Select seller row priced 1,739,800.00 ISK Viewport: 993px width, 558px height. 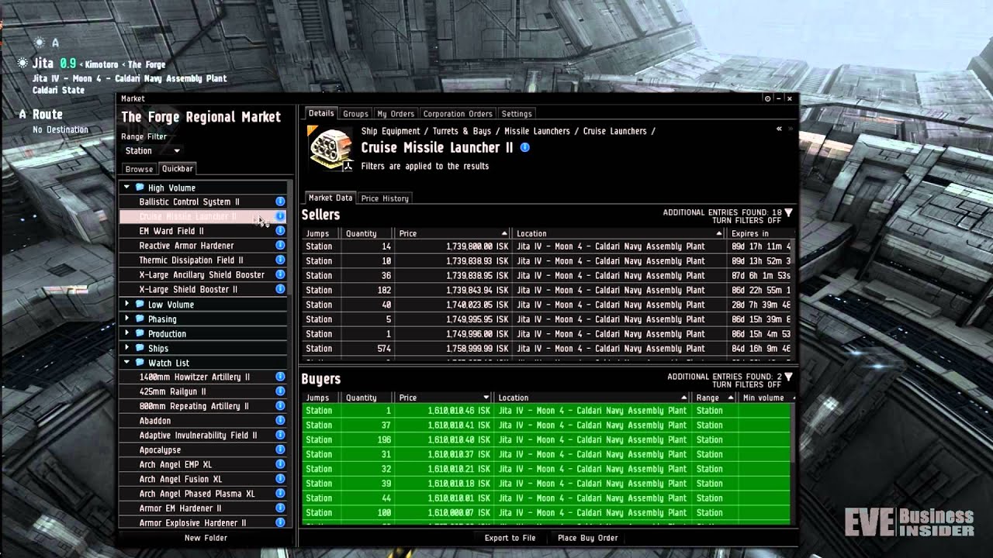tap(548, 246)
